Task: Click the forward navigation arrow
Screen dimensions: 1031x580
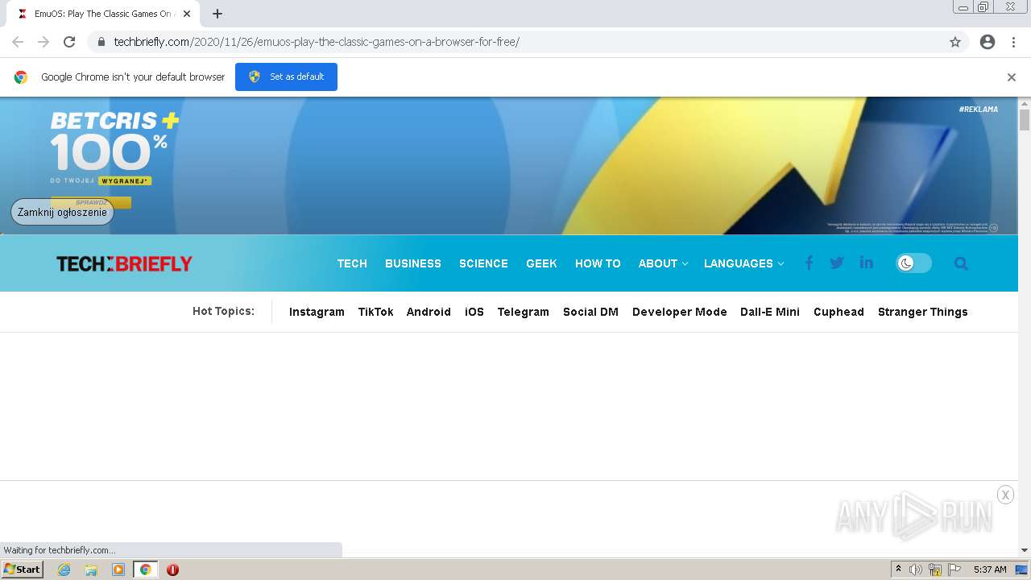Action: point(43,42)
